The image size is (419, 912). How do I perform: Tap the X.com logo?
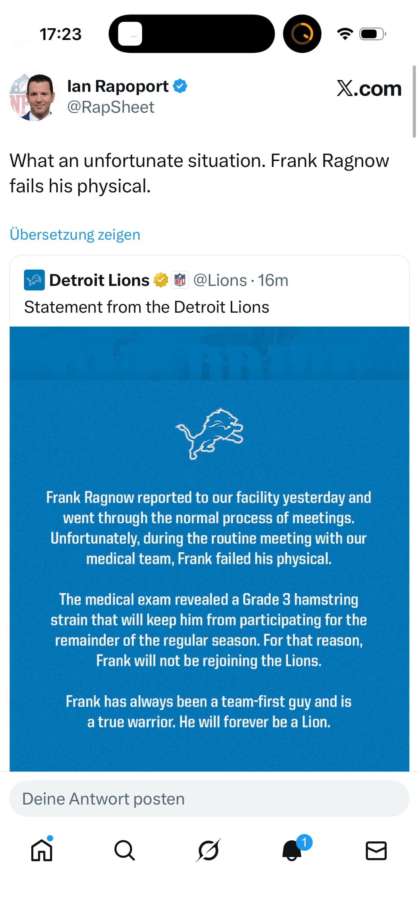pyautogui.click(x=369, y=88)
